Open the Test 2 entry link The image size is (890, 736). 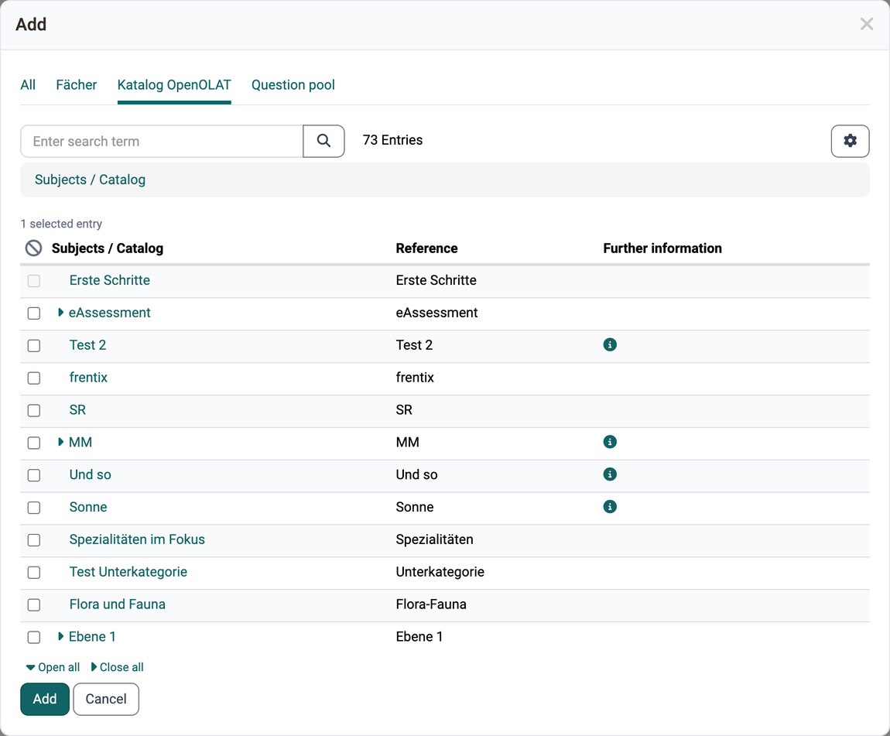(87, 344)
